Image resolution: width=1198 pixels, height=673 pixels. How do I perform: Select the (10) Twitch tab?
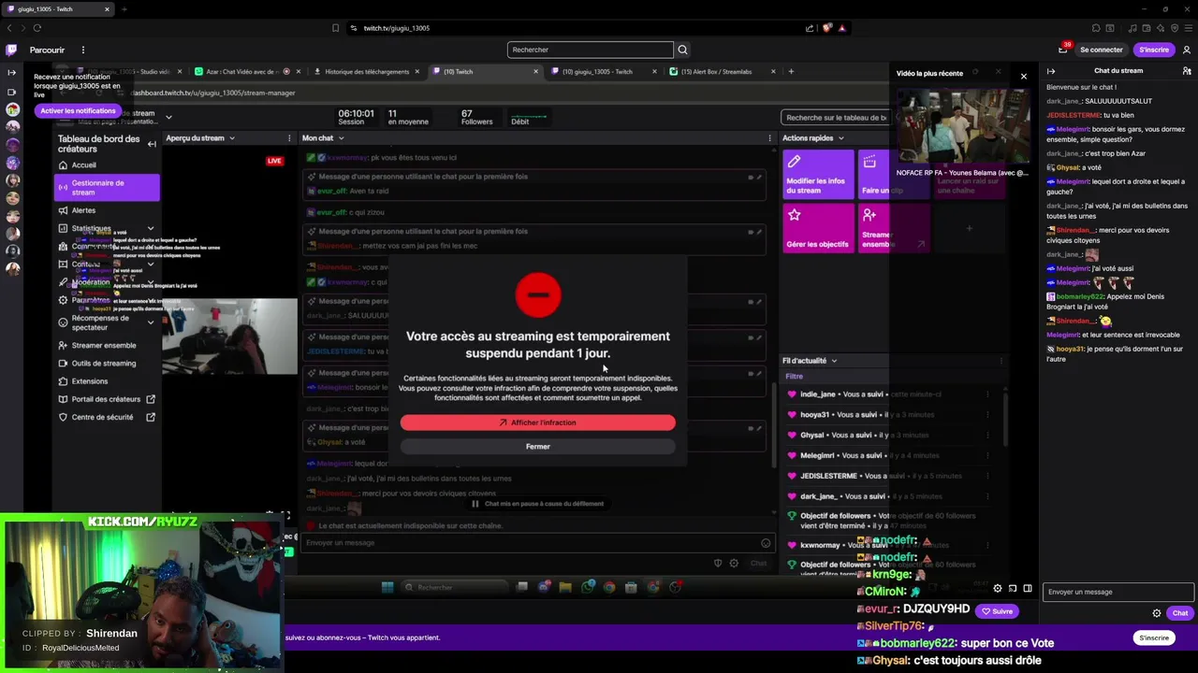[x=486, y=72]
